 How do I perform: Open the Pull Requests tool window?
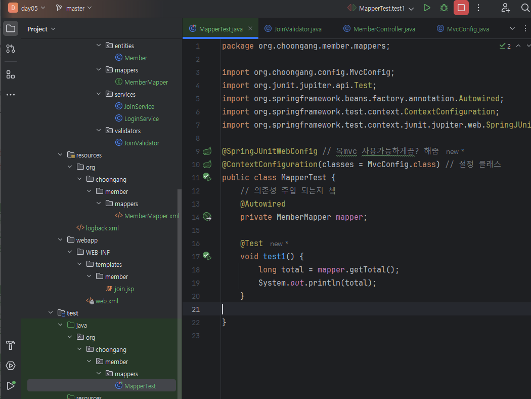click(x=11, y=49)
